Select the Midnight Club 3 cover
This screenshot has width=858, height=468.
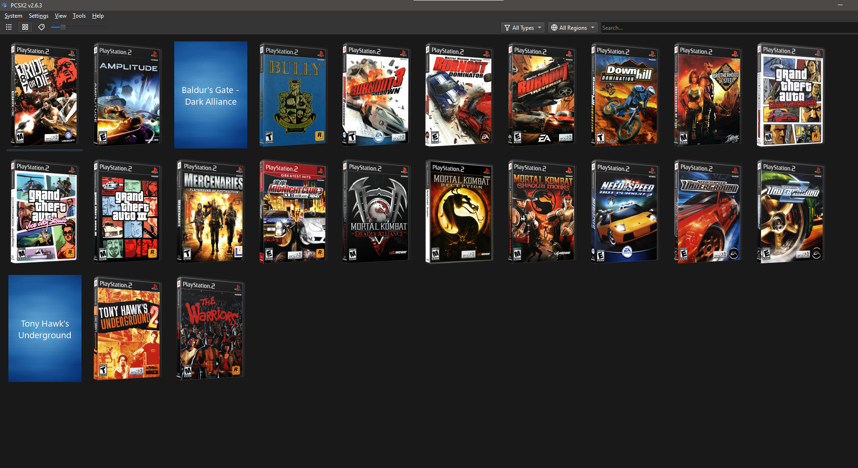point(293,212)
